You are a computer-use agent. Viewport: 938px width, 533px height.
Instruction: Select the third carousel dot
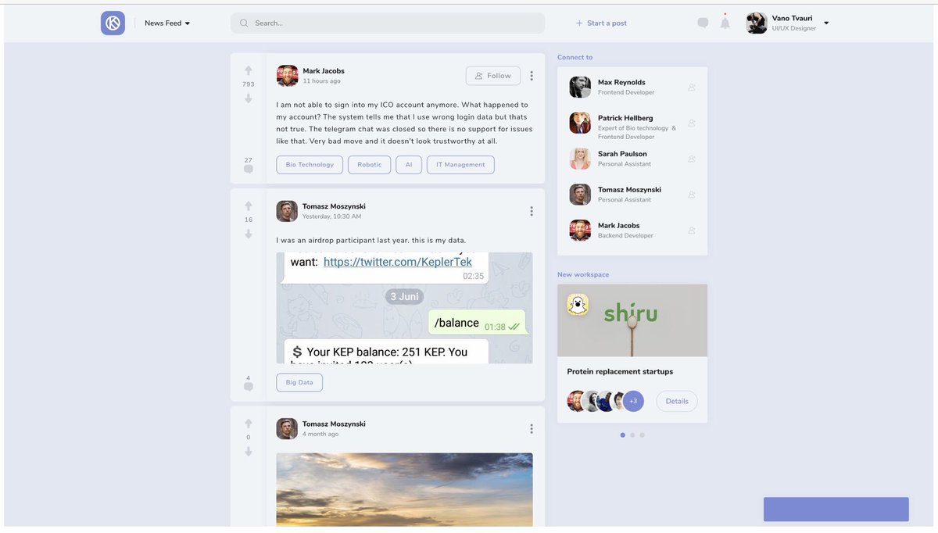[643, 435]
